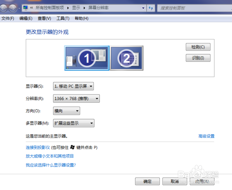Open the address bar history dropdown arrow

pos(143,8)
